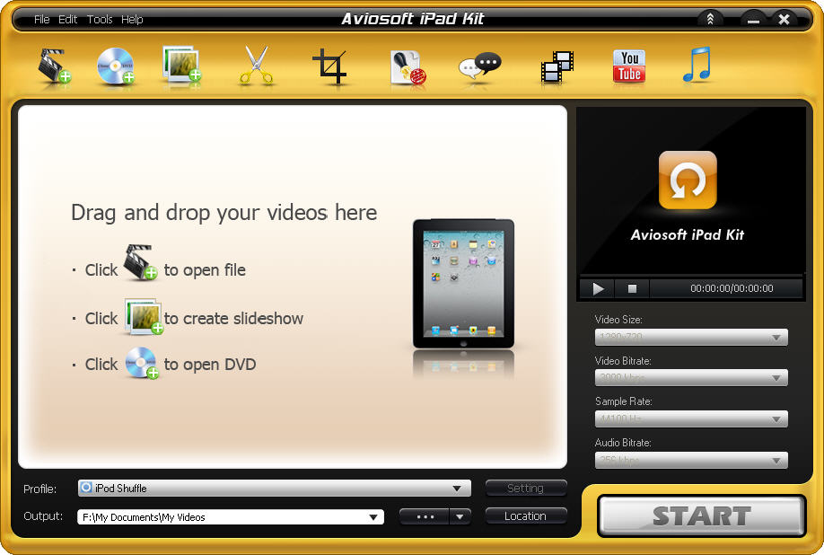Viewport: 824px width, 555px height.
Task: Open the watermark stamp tool
Action: click(408, 67)
